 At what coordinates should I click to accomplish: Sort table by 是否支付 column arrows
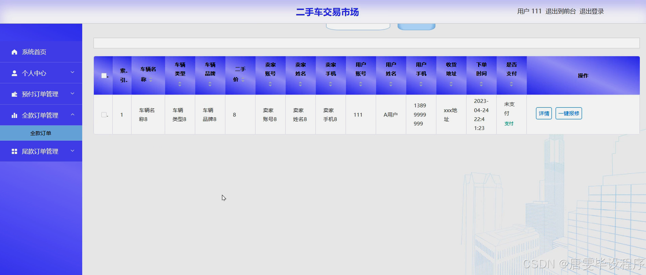[x=511, y=84]
